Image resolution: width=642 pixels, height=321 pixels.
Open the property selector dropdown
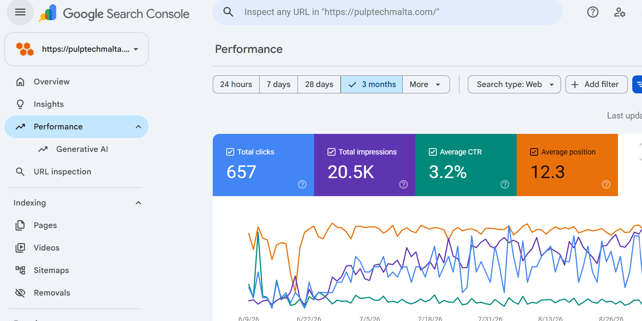tap(77, 49)
